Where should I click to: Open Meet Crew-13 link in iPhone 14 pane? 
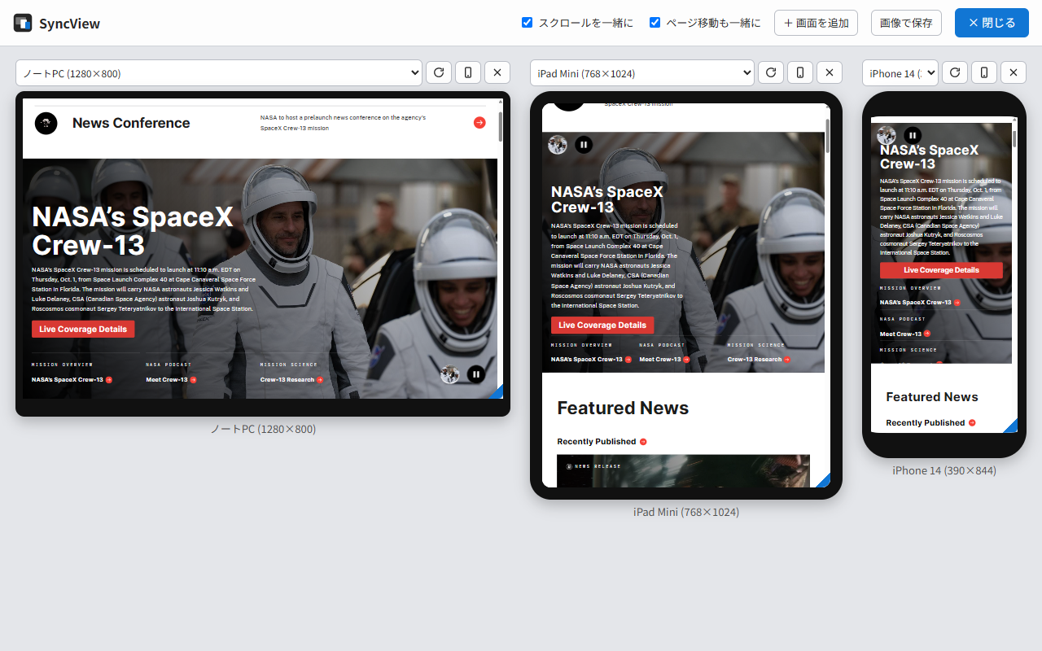coord(904,334)
